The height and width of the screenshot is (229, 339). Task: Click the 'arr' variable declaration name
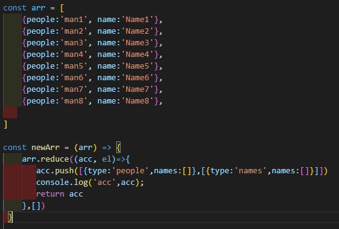pos(39,8)
